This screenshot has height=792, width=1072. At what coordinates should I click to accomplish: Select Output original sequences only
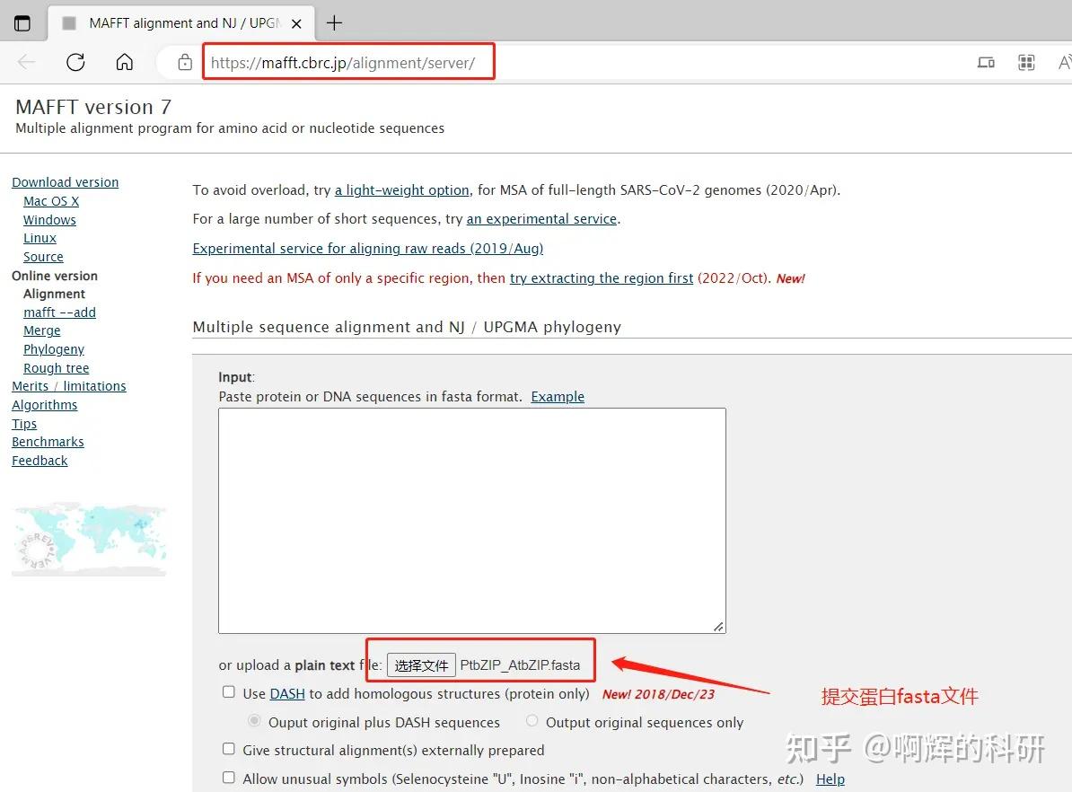point(532,720)
